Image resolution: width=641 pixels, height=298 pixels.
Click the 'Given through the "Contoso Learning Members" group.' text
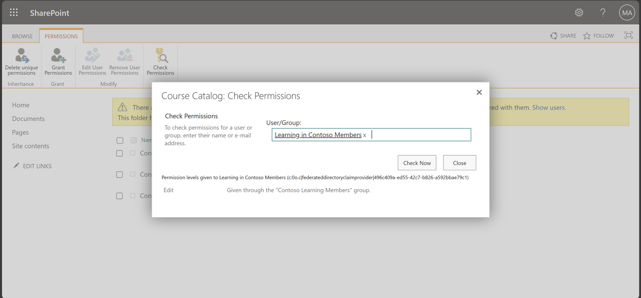pyautogui.click(x=299, y=190)
